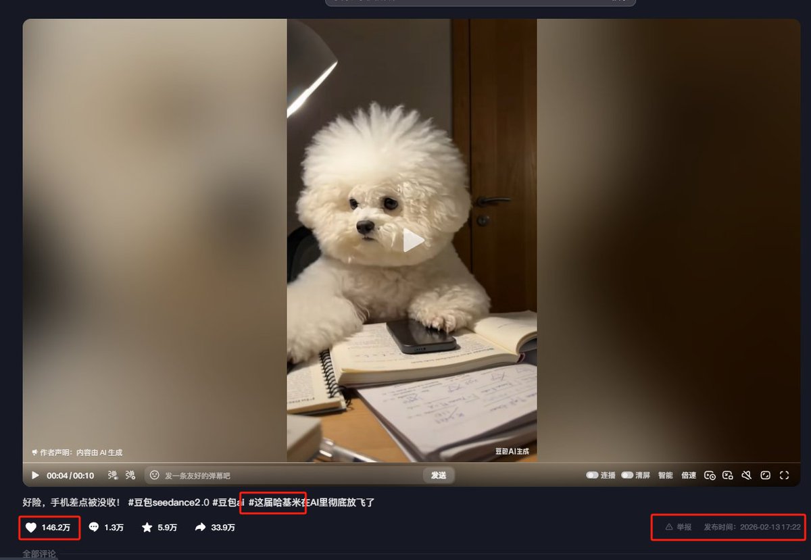This screenshot has width=811, height=560.
Task: Enable the 清屏 clear-screen switch
Action: click(627, 476)
